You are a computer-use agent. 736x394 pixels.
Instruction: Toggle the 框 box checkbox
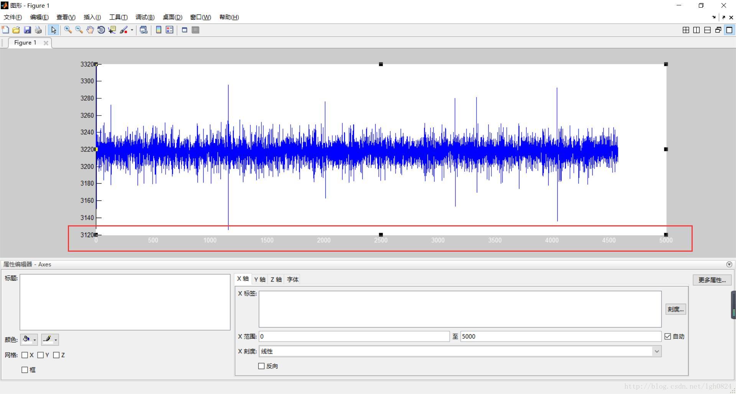pyautogui.click(x=25, y=370)
